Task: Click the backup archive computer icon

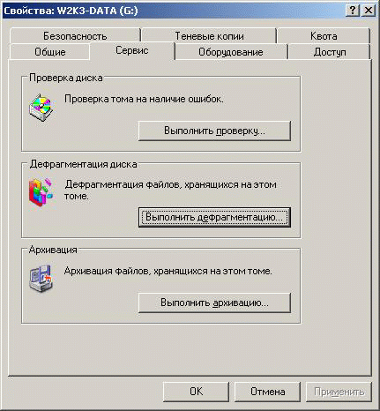Action: pyautogui.click(x=41, y=278)
